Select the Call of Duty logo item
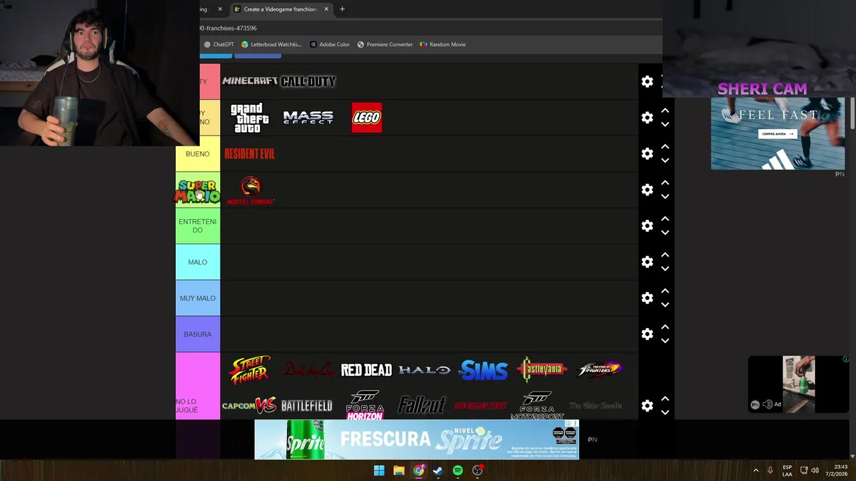The image size is (856, 481). click(x=308, y=82)
